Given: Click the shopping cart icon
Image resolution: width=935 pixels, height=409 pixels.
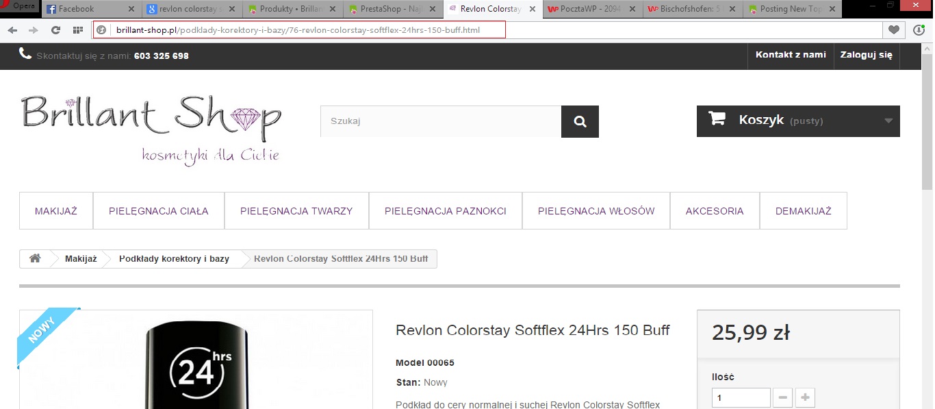Looking at the screenshot, I should click(717, 119).
